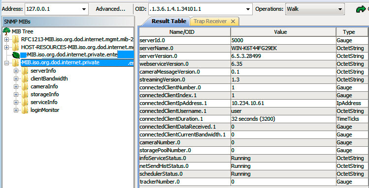Switch to the Trap Receiver tab

coord(210,21)
